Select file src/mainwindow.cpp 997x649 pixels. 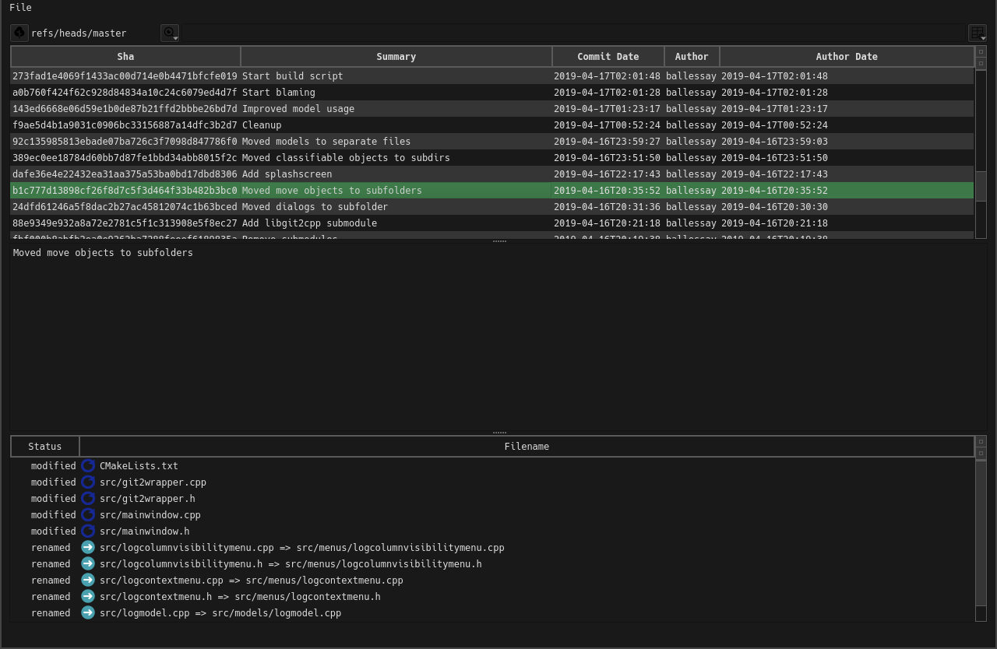pyautogui.click(x=150, y=515)
